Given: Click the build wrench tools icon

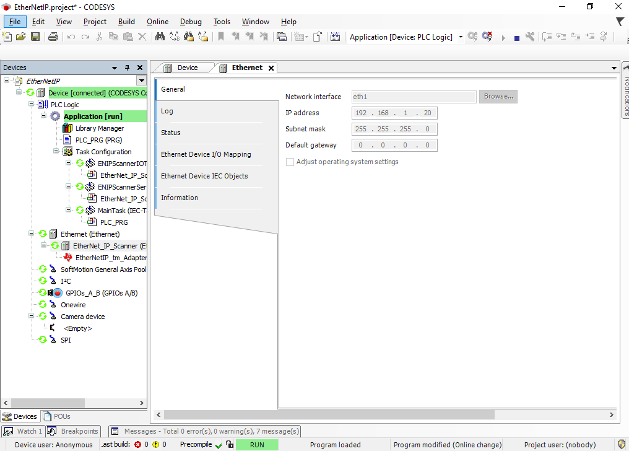Looking at the screenshot, I should click(x=529, y=37).
